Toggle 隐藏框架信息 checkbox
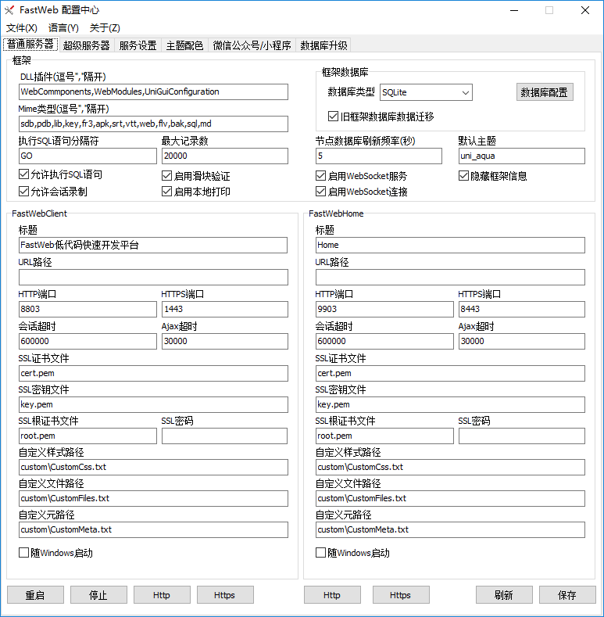 (464, 176)
